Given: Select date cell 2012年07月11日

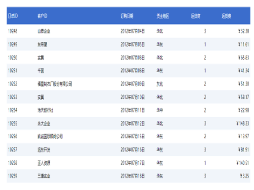Looking at the screenshot, I should (x=132, y=110).
